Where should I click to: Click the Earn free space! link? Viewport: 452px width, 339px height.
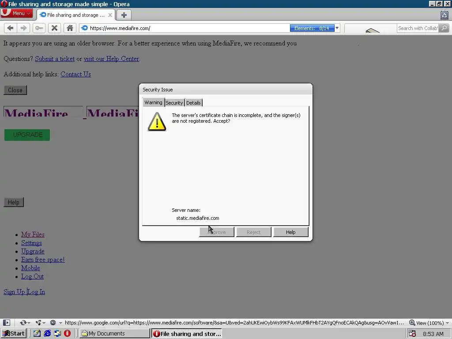[x=43, y=260]
